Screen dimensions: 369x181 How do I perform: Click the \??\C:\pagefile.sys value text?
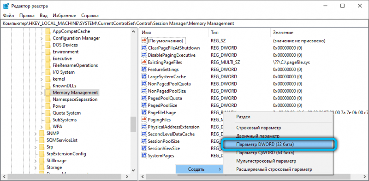tap(292, 62)
